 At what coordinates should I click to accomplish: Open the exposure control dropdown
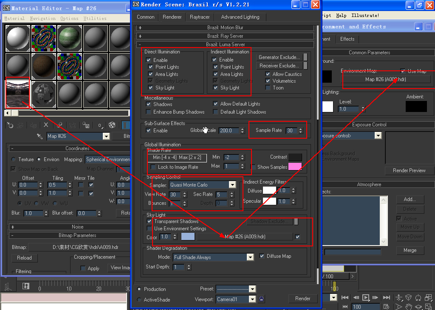(378, 135)
